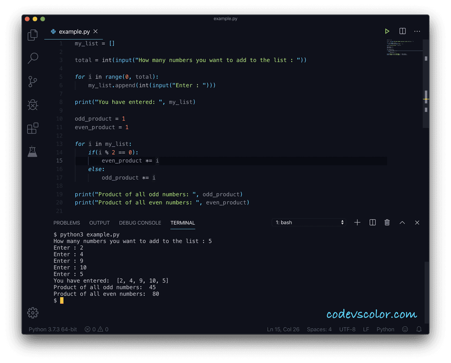Open the Spaces: 4 indentation selector
This screenshot has width=451, height=363.
(319, 329)
